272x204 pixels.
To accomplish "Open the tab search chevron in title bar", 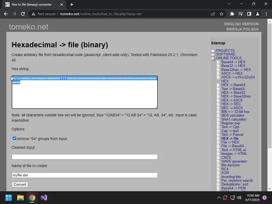I will [x=229, y=4].
